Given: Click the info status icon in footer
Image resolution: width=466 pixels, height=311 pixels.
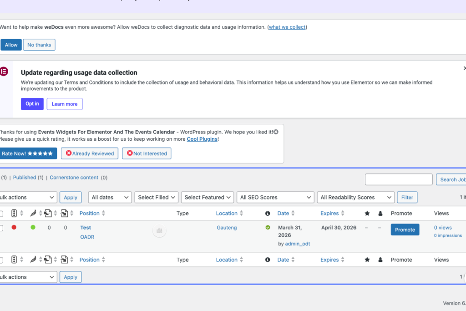Looking at the screenshot, I should coord(268,260).
